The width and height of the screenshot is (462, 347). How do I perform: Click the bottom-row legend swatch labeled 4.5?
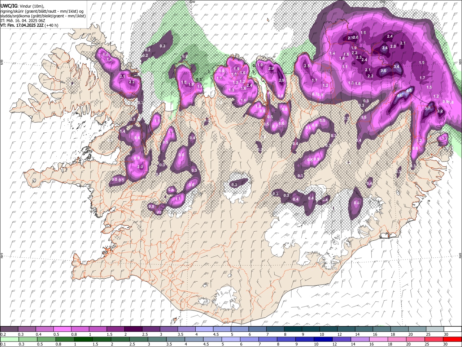(x=212, y=339)
